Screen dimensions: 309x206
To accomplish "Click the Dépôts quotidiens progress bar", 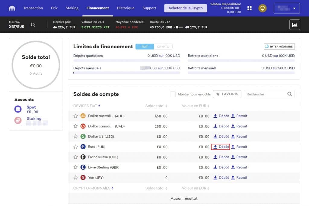I will [x=127, y=61].
